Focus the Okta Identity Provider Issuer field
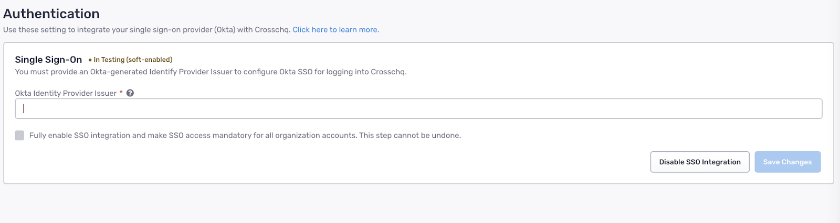The height and width of the screenshot is (223, 840). pyautogui.click(x=418, y=109)
